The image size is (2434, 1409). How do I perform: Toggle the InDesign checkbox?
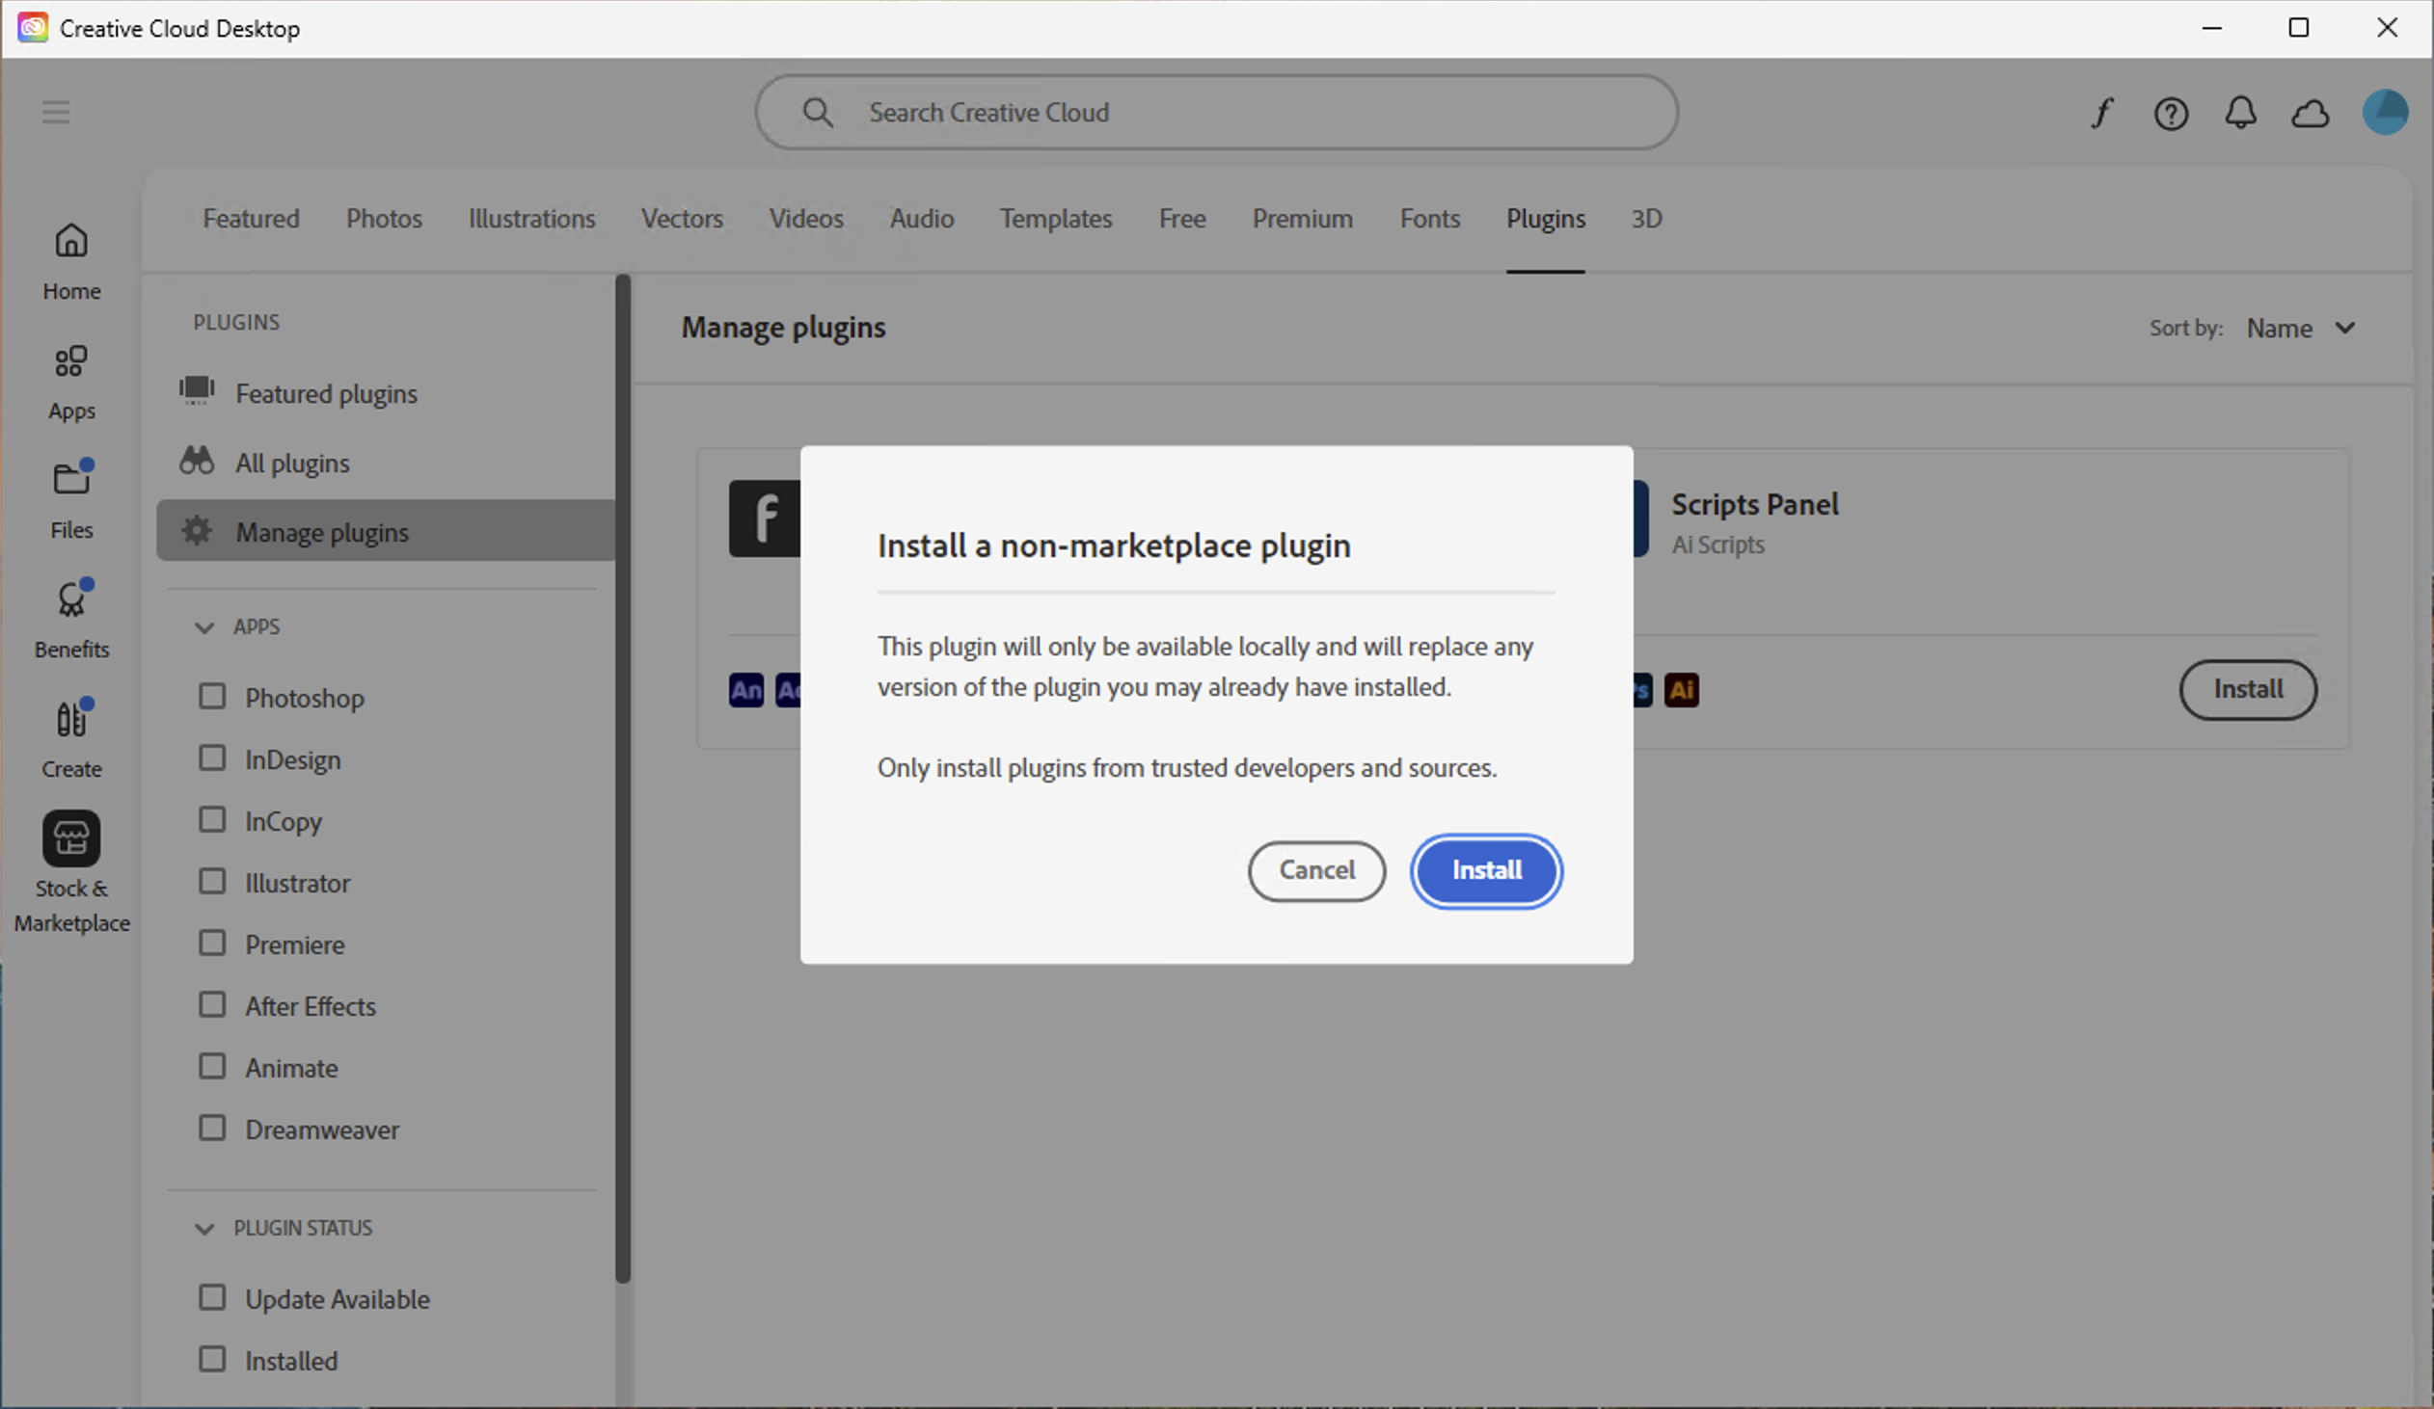click(212, 758)
